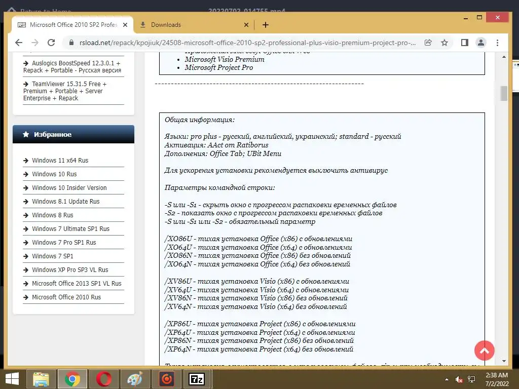519x389 pixels.
Task: Switch to the Downloads tab
Action: tap(194, 25)
